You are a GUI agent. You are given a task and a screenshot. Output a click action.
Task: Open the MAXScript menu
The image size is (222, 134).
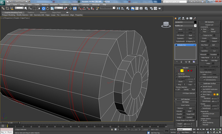pos(96,4)
